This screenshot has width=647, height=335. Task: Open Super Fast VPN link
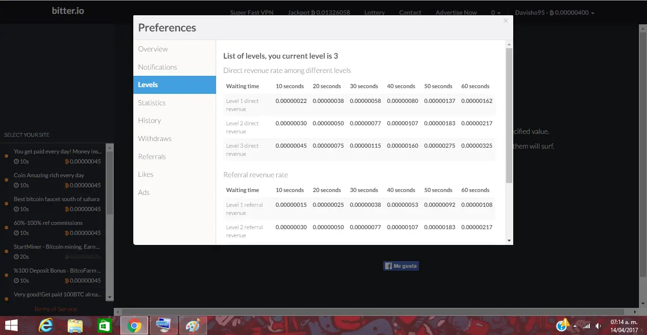(x=252, y=13)
